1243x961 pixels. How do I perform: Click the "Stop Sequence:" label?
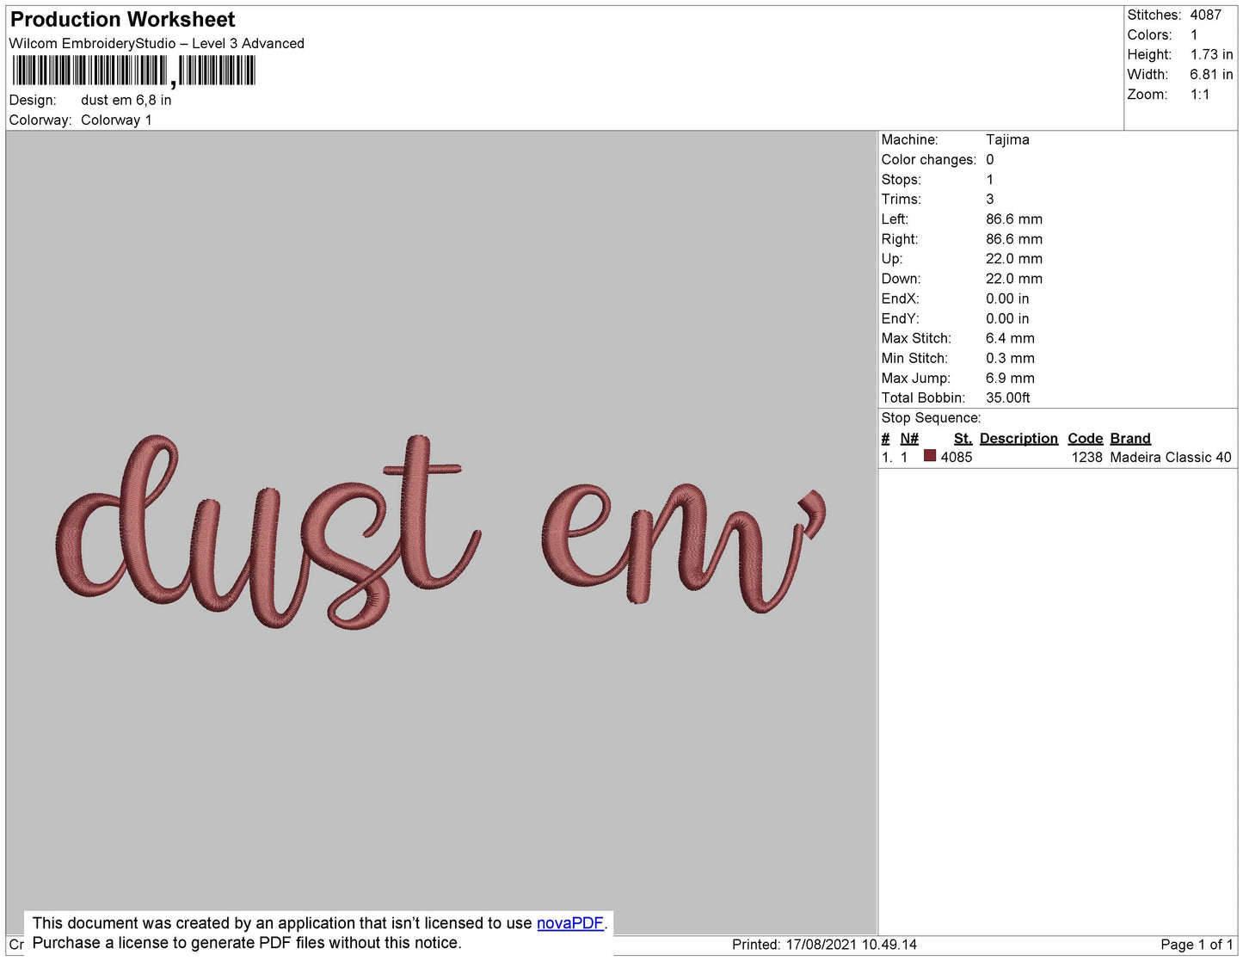point(931,418)
